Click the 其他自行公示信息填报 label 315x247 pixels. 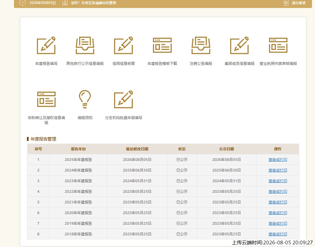pos(85,63)
